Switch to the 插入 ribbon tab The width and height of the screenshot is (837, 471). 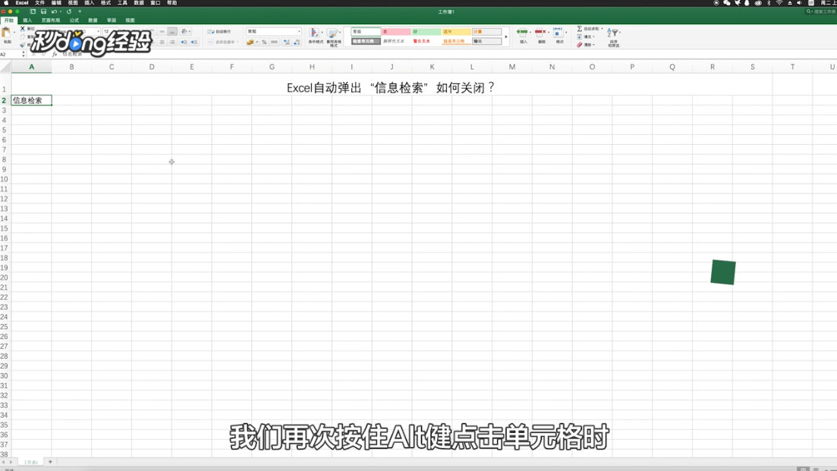(27, 20)
